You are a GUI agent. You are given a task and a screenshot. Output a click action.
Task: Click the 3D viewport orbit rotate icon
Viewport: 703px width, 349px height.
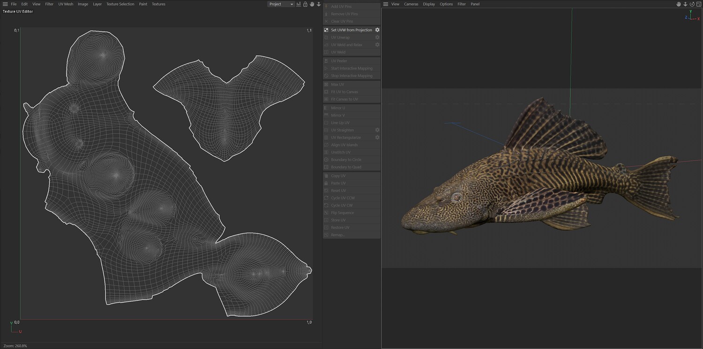point(692,4)
